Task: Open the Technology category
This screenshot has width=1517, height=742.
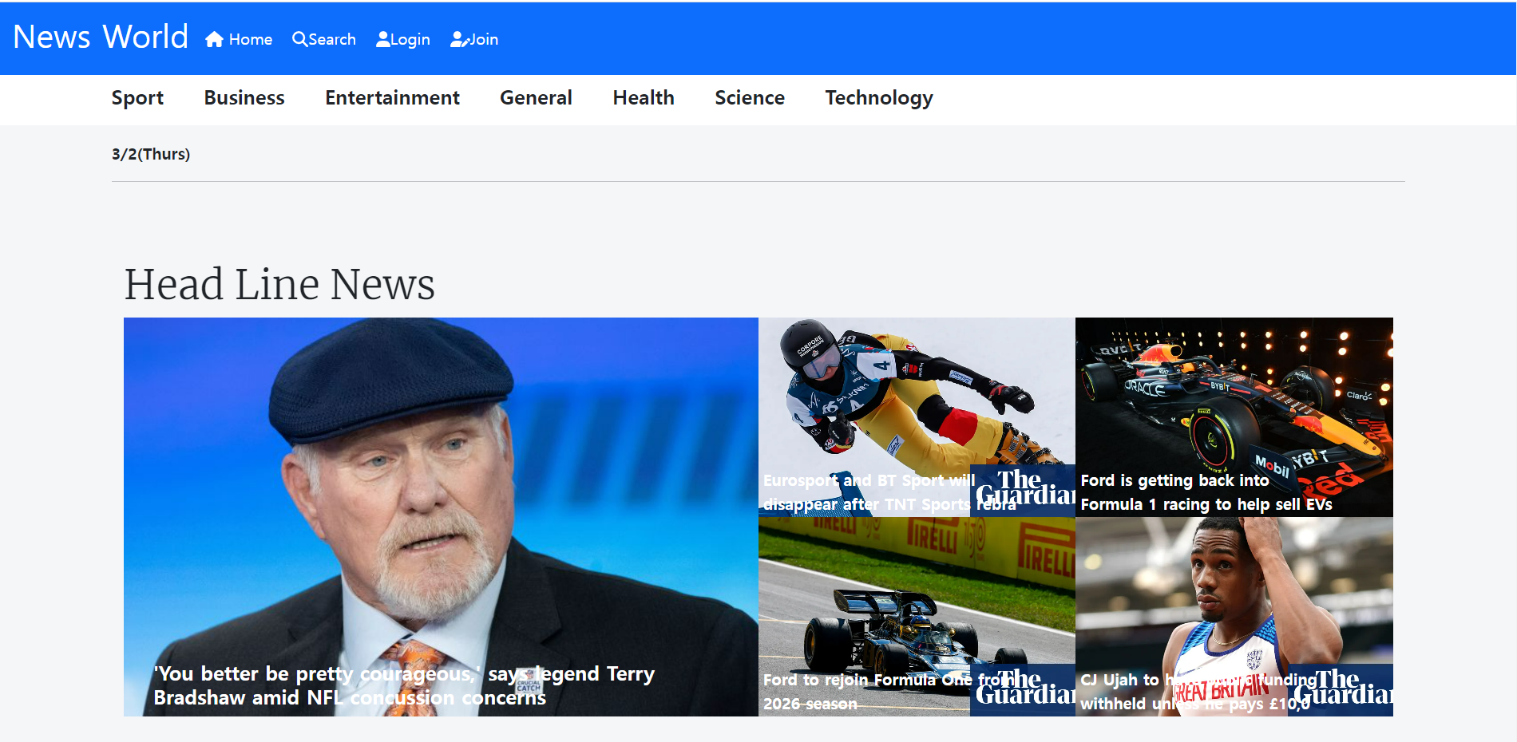Action: (x=879, y=98)
